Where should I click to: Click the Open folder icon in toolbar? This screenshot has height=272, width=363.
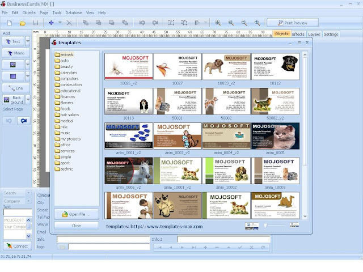[23, 23]
